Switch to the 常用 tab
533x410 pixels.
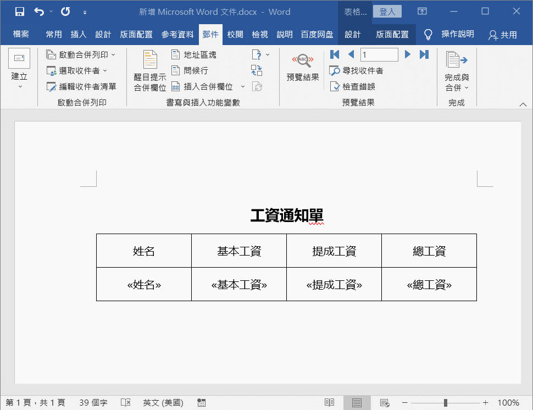(x=54, y=34)
